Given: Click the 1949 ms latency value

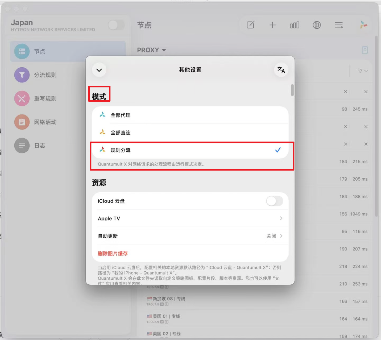Looking at the screenshot, I should tap(359, 214).
